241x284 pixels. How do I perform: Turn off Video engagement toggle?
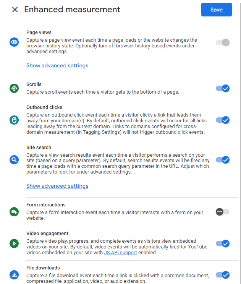[x=223, y=243]
